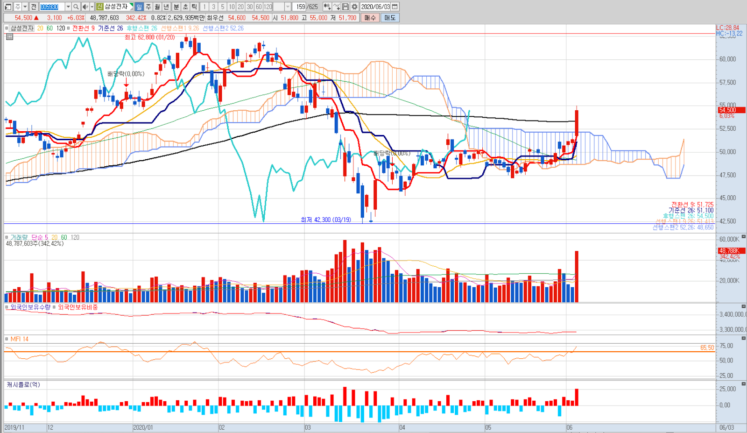Toggle square marker before 삼성전자 legend

coord(7,28)
